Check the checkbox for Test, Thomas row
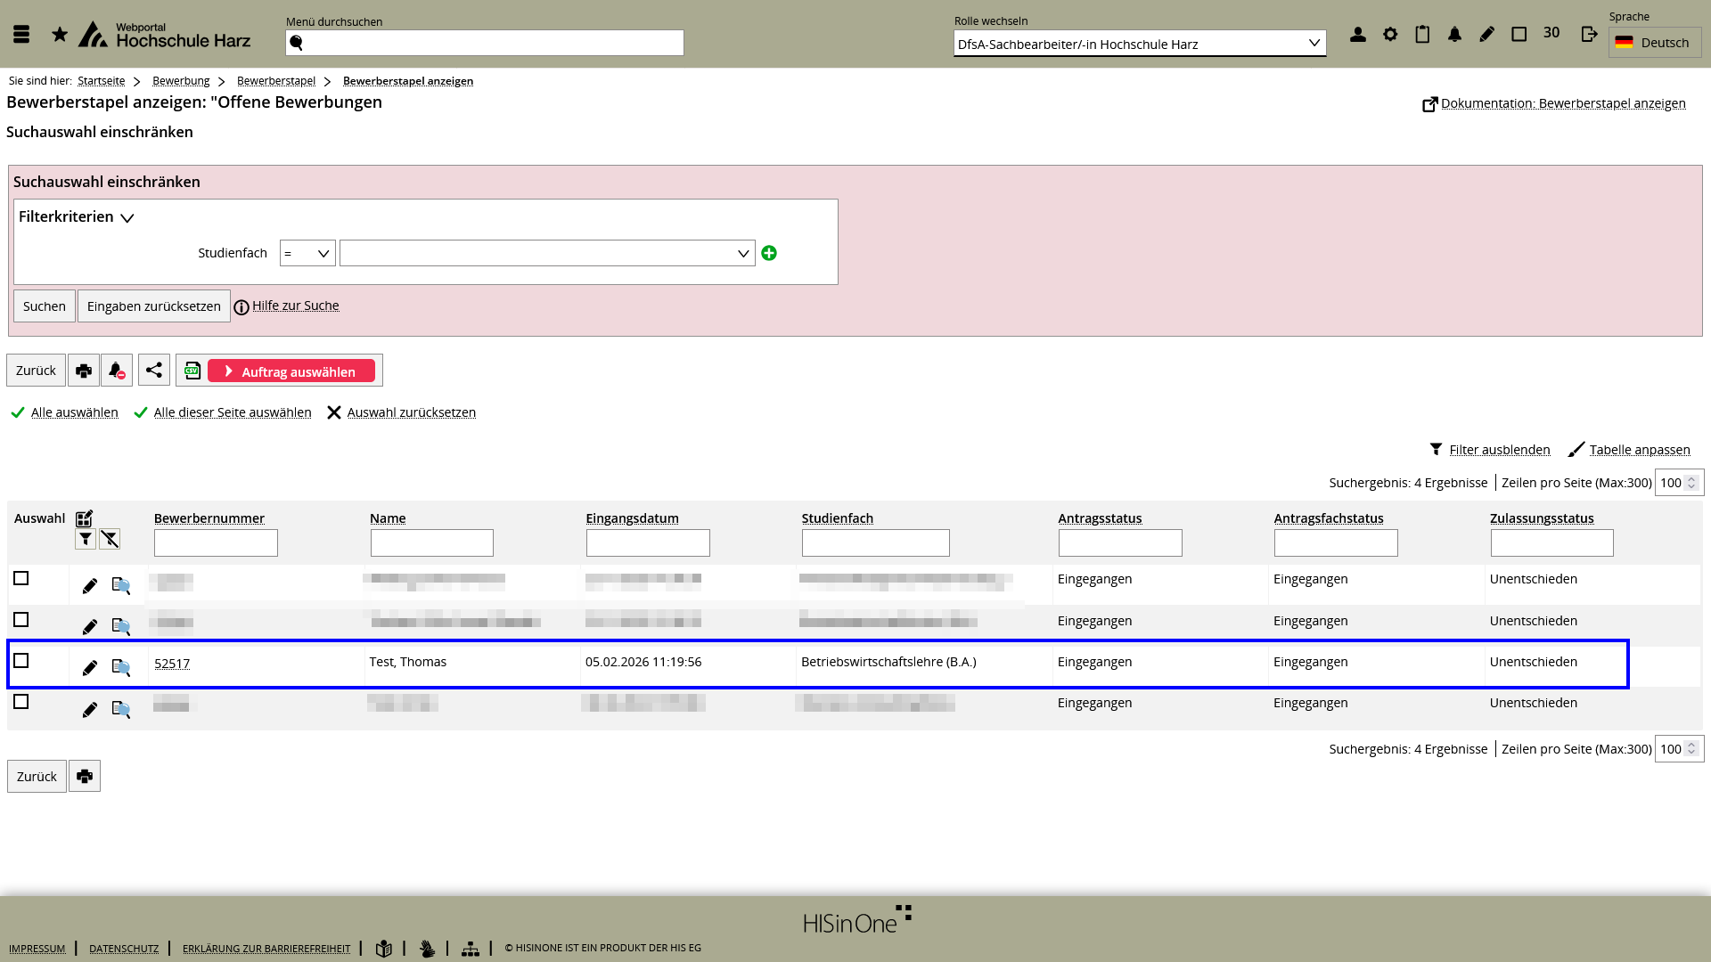The height and width of the screenshot is (962, 1711). click(21, 661)
